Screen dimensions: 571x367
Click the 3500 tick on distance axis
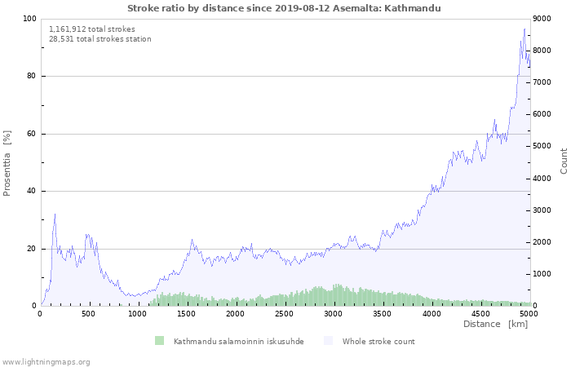pyautogui.click(x=383, y=313)
